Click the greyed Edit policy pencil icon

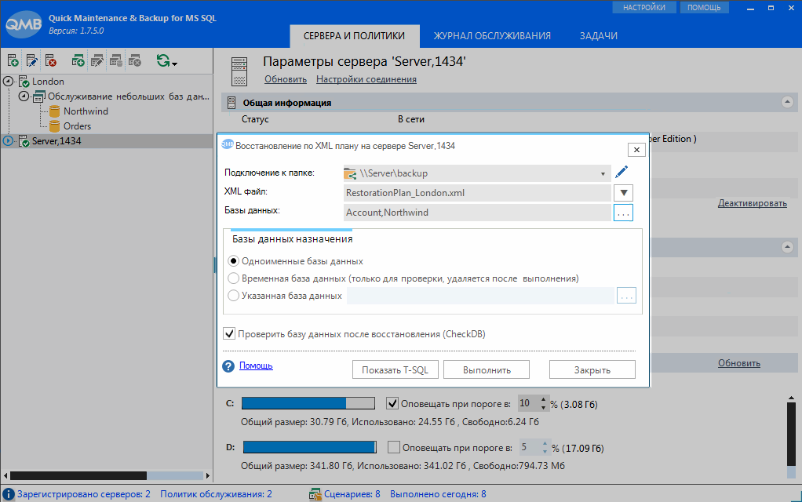pyautogui.click(x=97, y=61)
